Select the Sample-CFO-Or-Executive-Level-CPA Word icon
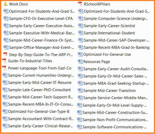The height and width of the screenshot is (134, 155). [6, 18]
